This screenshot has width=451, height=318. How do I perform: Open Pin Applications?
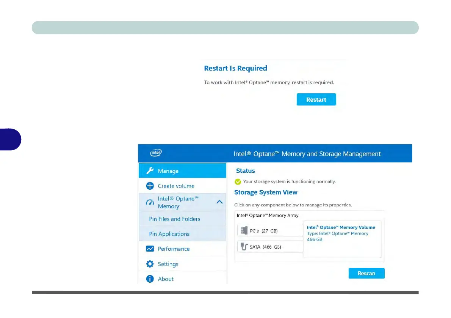point(182,234)
